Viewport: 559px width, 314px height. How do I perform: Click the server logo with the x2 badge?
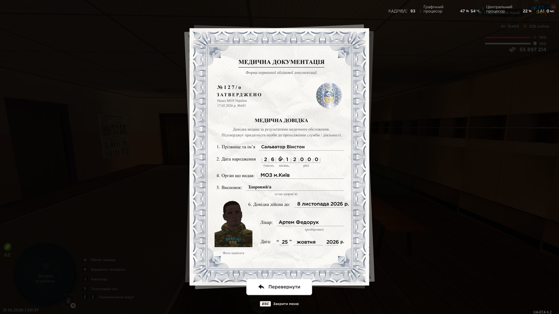pos(542,9)
